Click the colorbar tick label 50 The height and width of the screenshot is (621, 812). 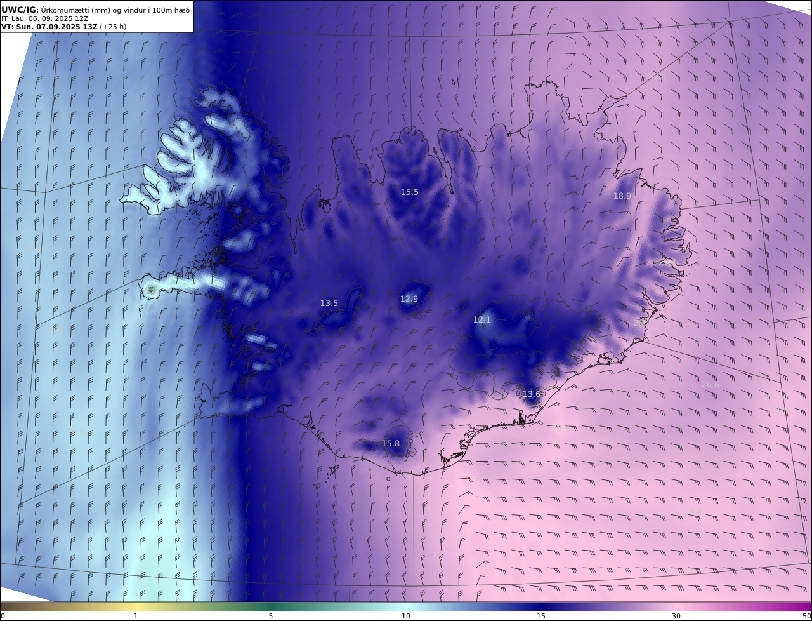(x=806, y=616)
